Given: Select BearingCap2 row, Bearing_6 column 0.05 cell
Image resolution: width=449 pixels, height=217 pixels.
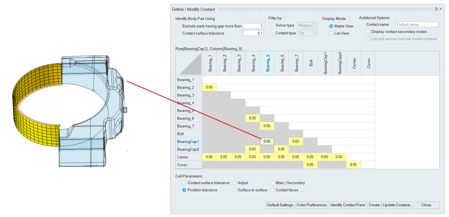Looking at the screenshot, I should [282, 149].
